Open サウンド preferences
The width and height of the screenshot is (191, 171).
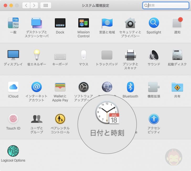click(x=154, y=55)
